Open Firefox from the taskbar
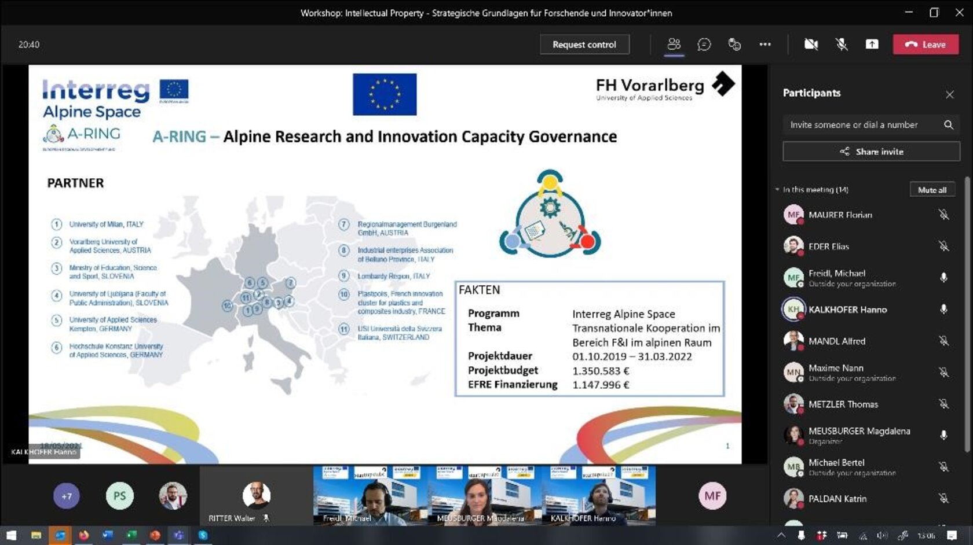This screenshot has height=545, width=973. click(84, 535)
